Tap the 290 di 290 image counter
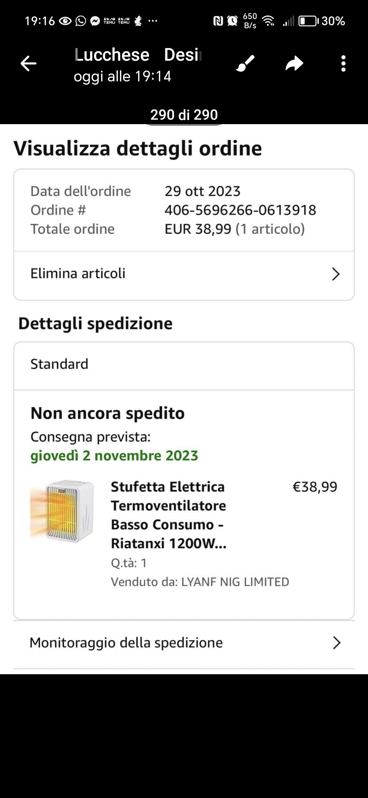This screenshot has width=368, height=798. coord(184,115)
